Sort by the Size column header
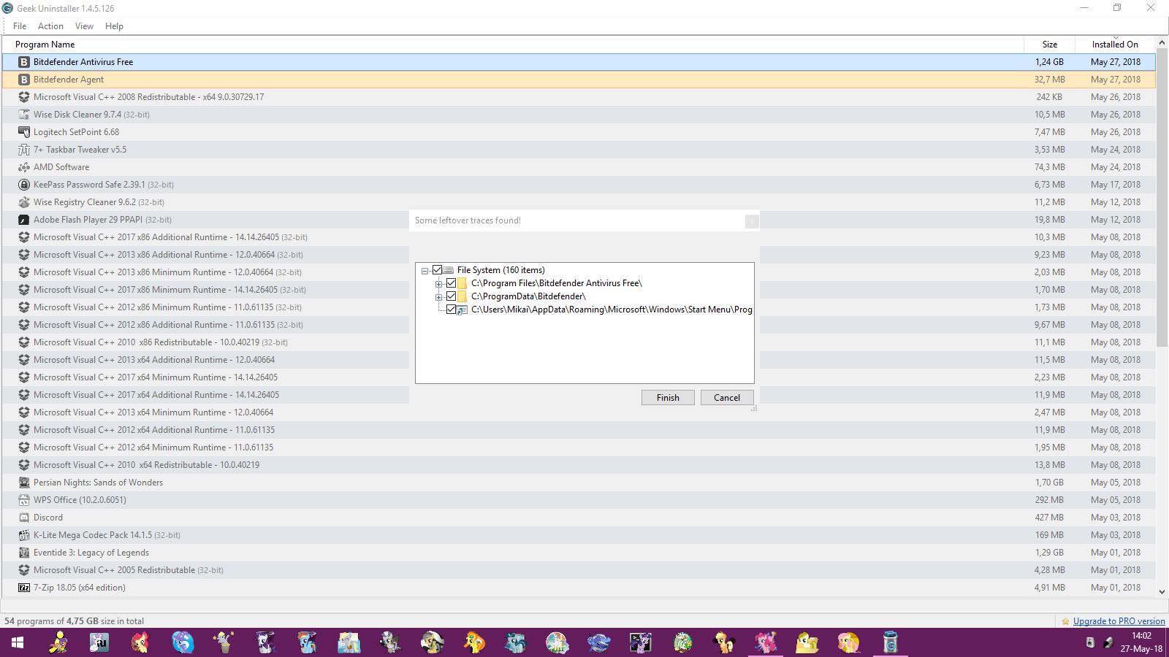 (x=1049, y=45)
